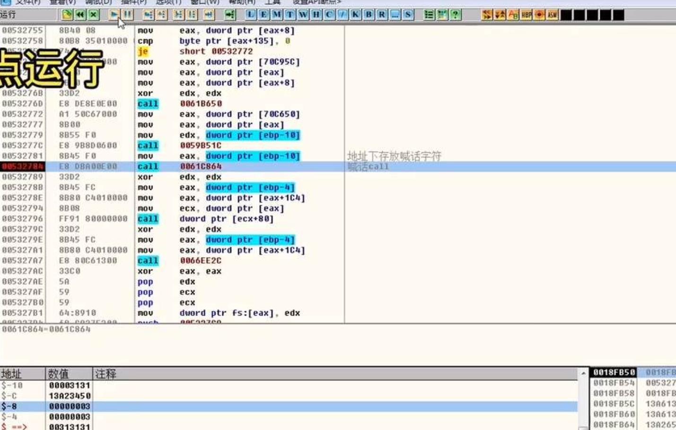Screen dimensions: 676x430
Task: Click the Run program play icon
Action: [114, 15]
